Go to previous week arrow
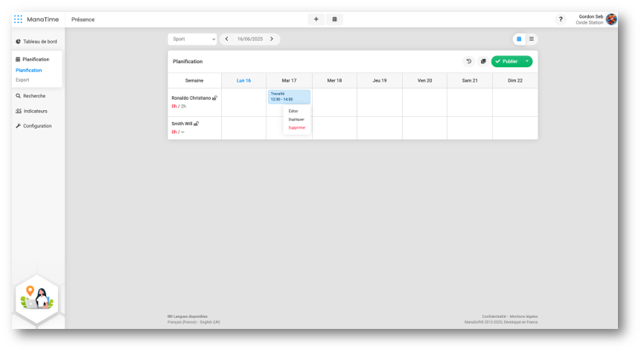Image resolution: width=641 pixels, height=352 pixels. 227,39
